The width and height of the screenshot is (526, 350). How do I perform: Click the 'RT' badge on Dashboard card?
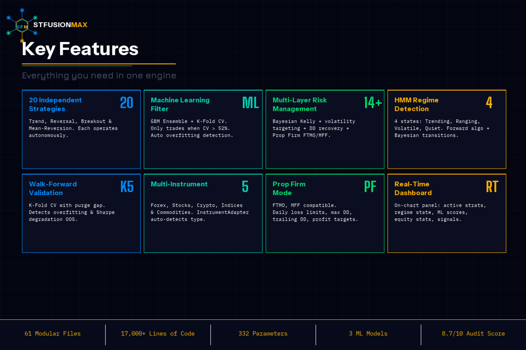click(492, 186)
